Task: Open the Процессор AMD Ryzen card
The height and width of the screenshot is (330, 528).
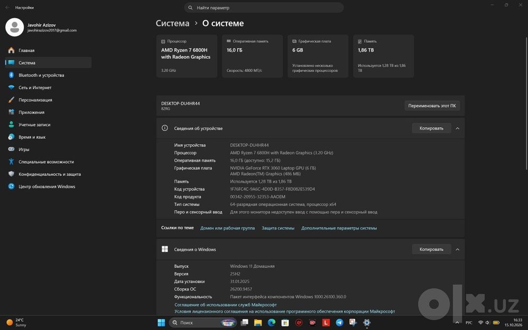Action: [x=186, y=56]
